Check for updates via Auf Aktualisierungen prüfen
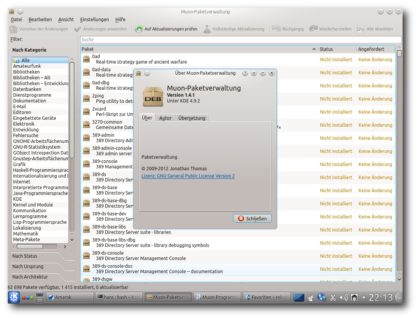418x319 pixels. 166,29
